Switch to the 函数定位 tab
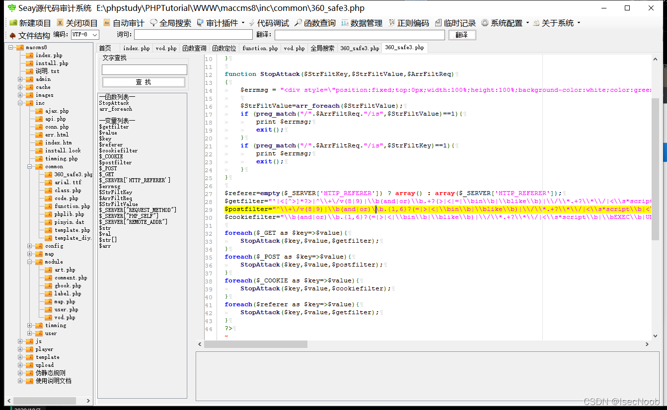The width and height of the screenshot is (667, 410). click(x=224, y=48)
